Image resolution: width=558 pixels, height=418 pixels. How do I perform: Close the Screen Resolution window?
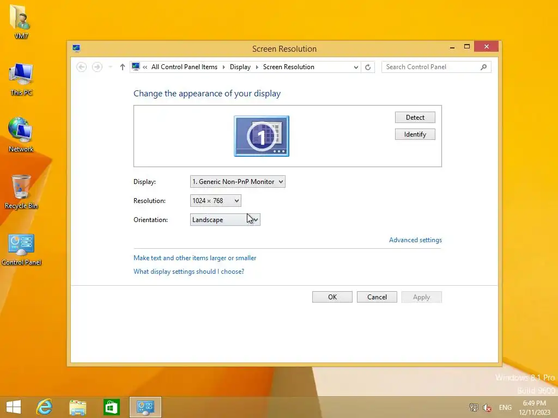click(487, 47)
